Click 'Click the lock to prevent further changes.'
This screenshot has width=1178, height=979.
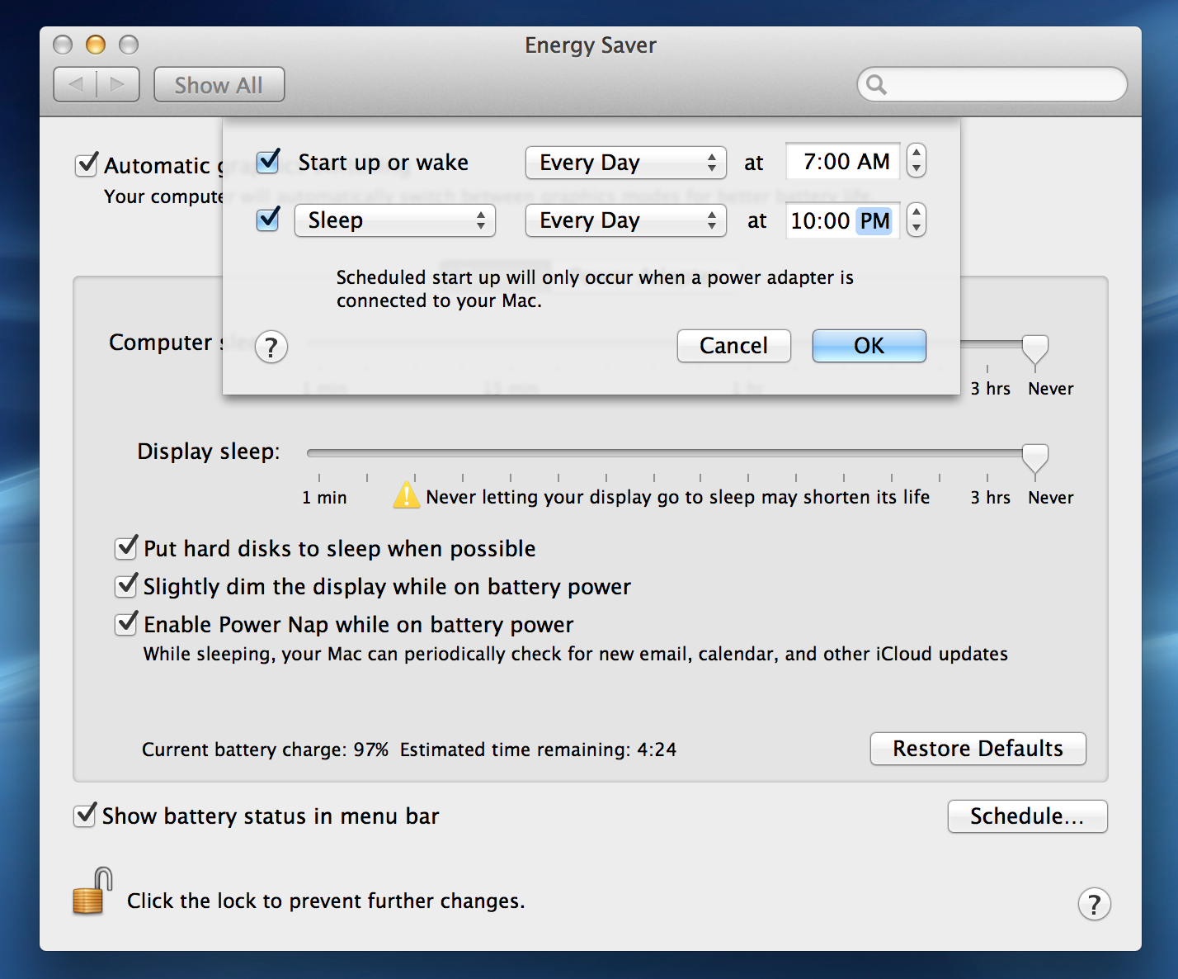coord(326,901)
